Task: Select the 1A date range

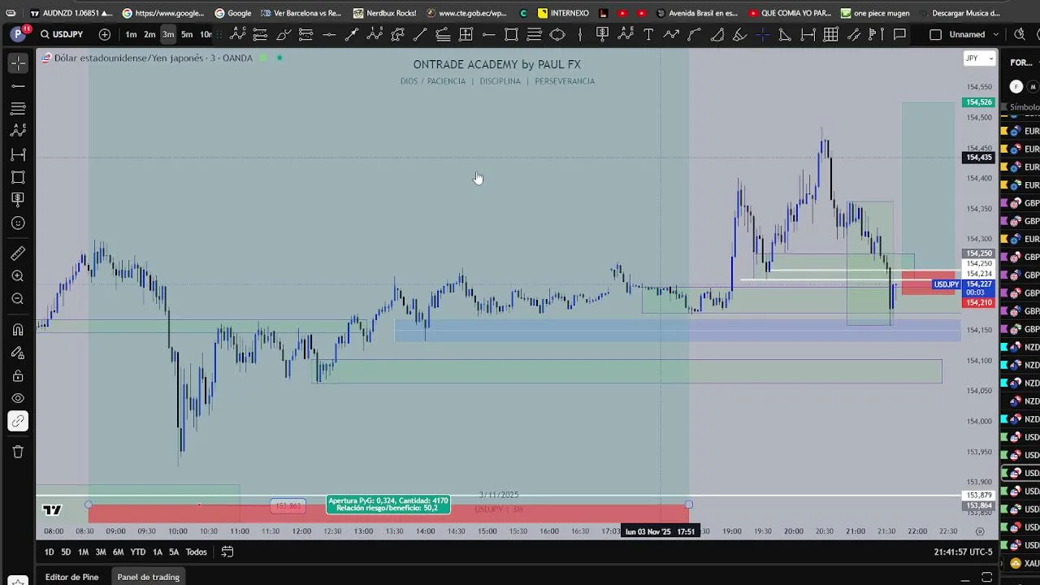Action: [x=158, y=552]
